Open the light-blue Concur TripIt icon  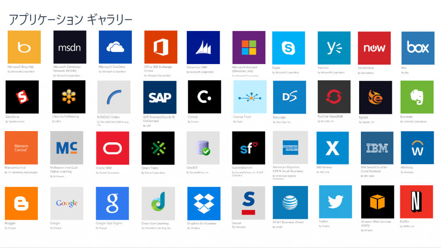(x=250, y=97)
